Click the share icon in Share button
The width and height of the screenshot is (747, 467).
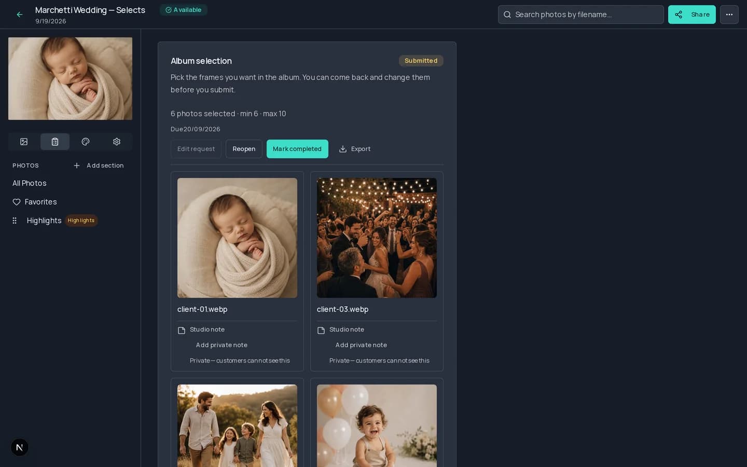click(679, 15)
